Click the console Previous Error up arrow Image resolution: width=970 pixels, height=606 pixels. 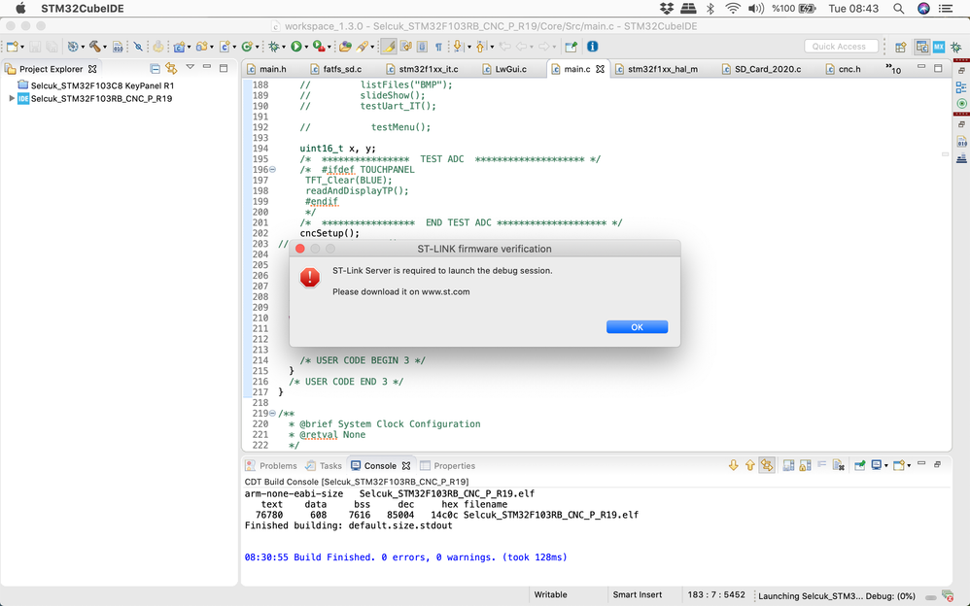tap(749, 465)
